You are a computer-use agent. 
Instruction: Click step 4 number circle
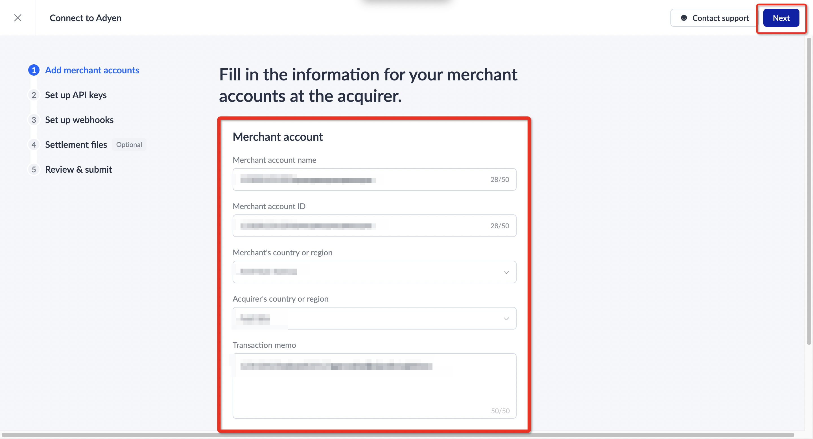34,145
